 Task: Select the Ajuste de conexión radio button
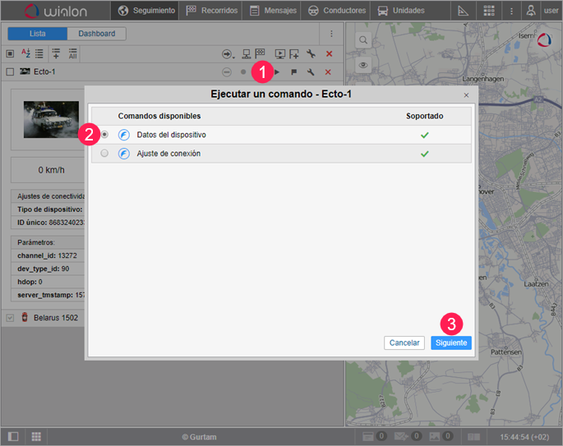[104, 154]
